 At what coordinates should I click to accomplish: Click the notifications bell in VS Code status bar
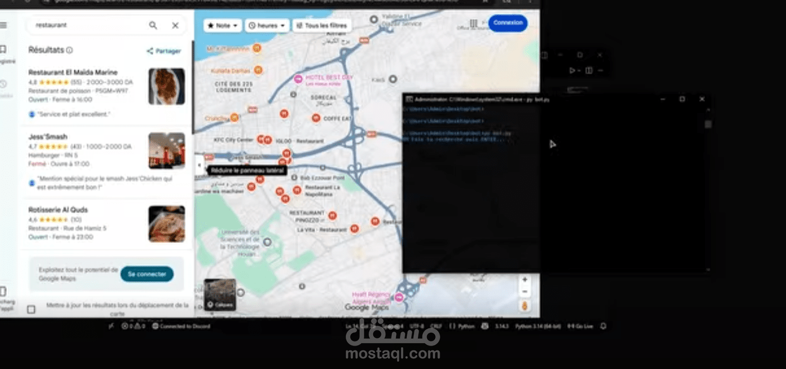point(602,326)
